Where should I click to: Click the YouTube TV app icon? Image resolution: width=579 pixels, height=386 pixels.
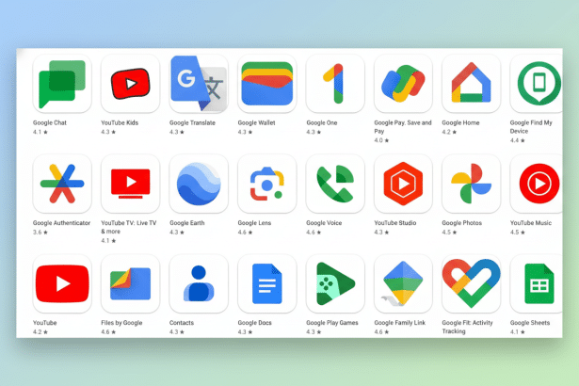pyautogui.click(x=130, y=184)
